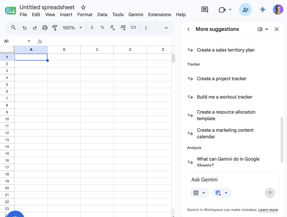The image size is (287, 217).
Task: Expand the Meet call dropdown arrow
Action: coord(230,10)
